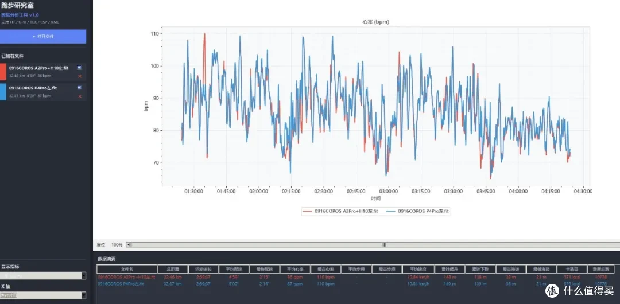Click the horizontal scrollbar thumb grip
This screenshot has width=620, height=304.
(384, 245)
